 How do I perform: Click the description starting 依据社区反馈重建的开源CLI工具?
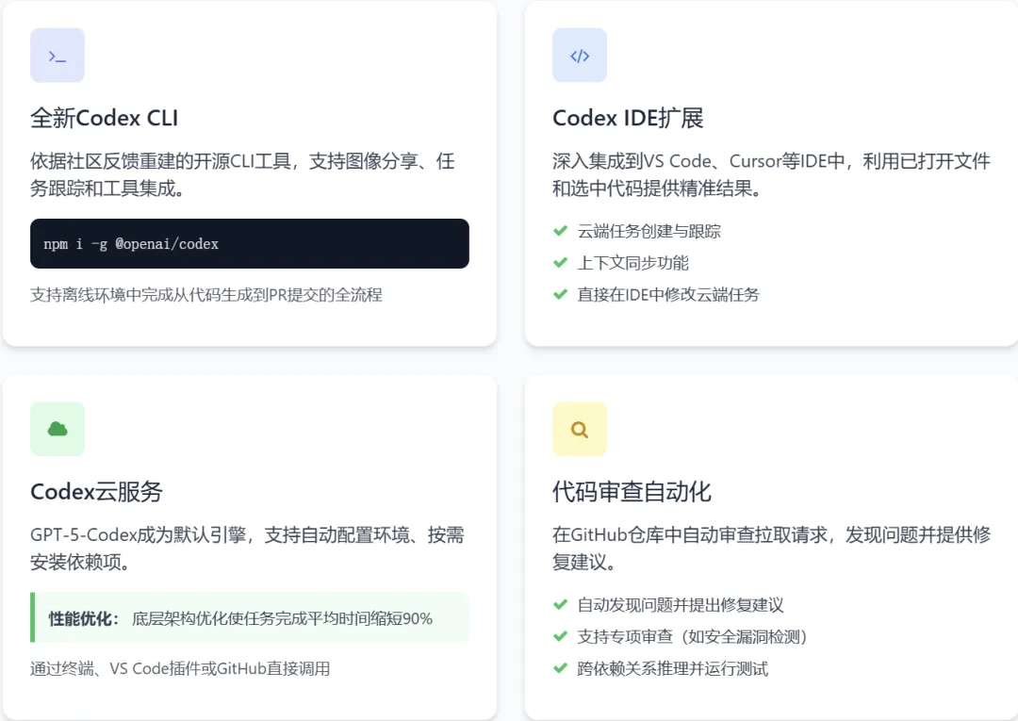click(242, 174)
